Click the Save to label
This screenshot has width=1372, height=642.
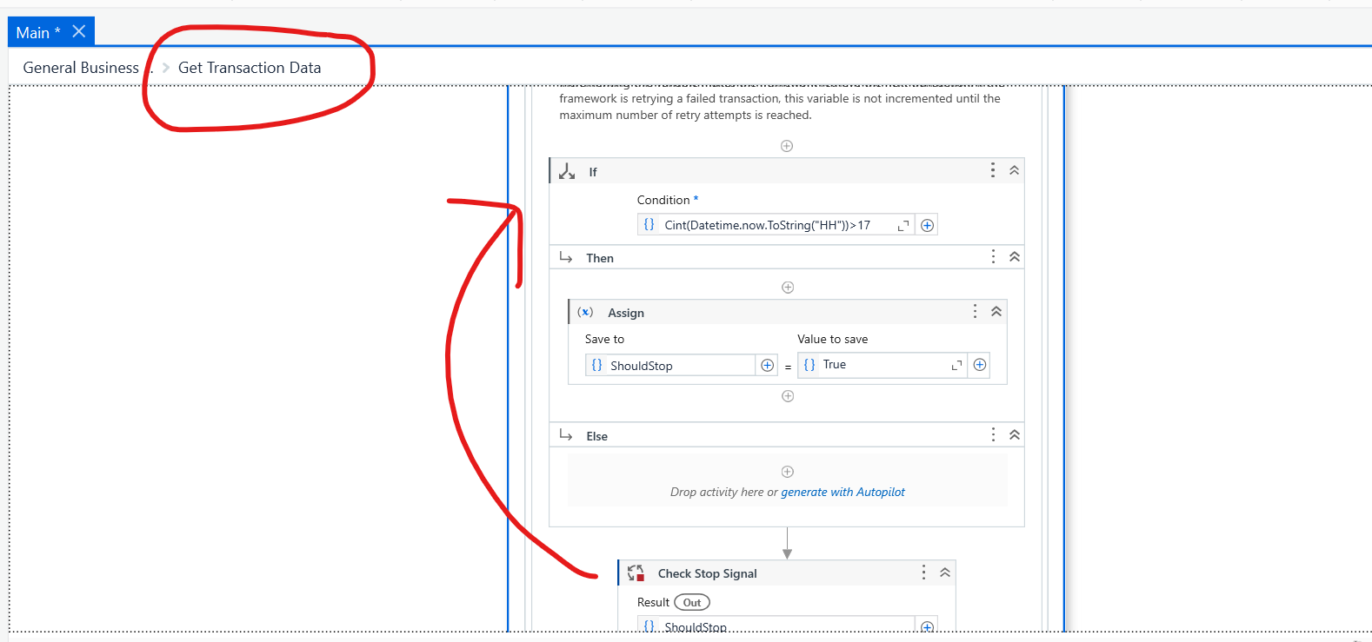604,339
